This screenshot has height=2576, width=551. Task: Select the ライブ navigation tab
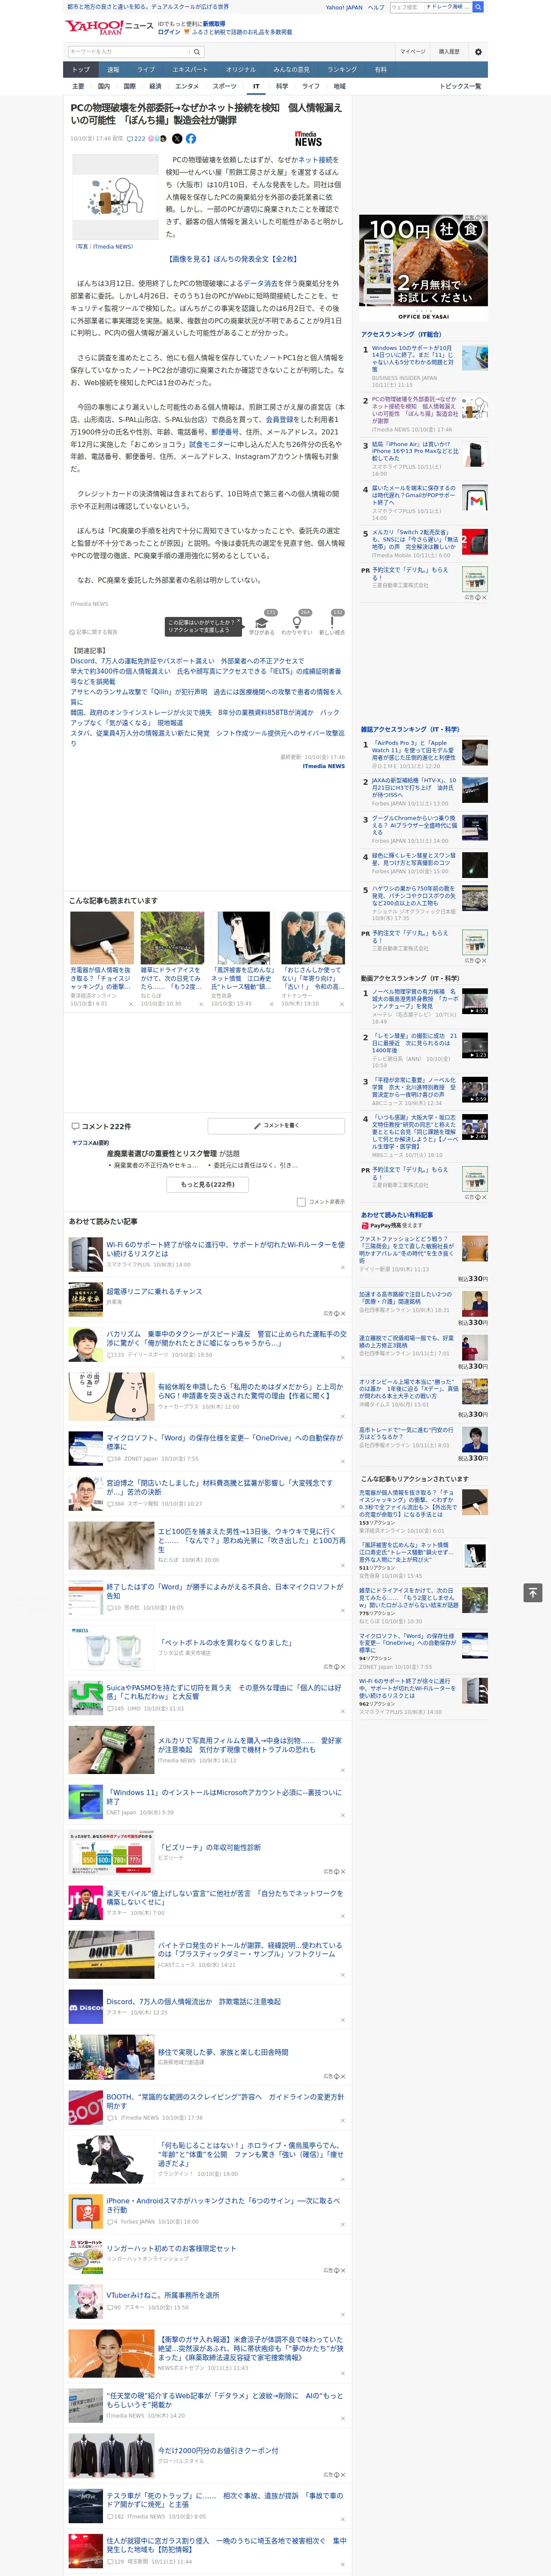tap(146, 69)
